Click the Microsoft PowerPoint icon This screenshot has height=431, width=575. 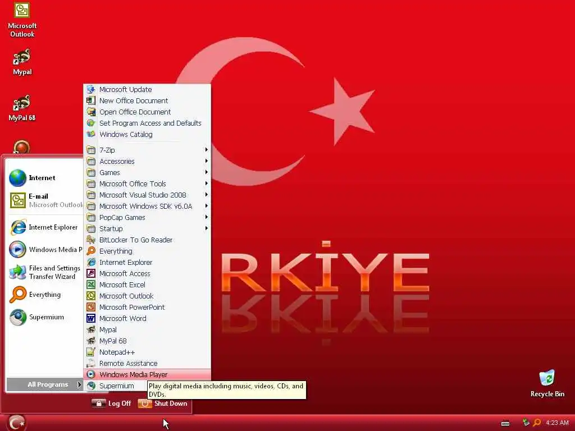[x=91, y=307]
